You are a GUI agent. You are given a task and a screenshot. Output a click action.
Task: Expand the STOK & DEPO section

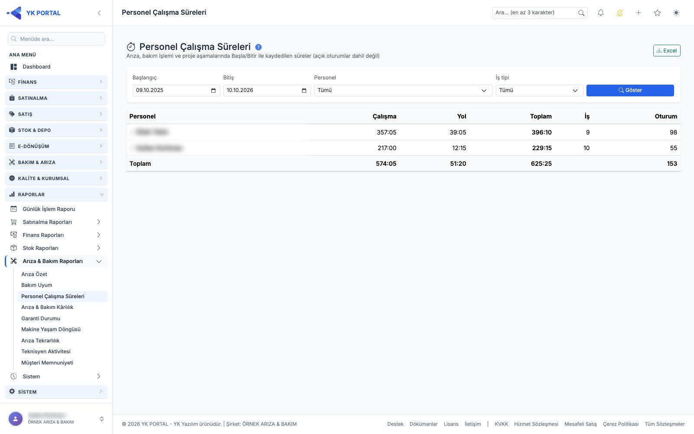tap(56, 130)
